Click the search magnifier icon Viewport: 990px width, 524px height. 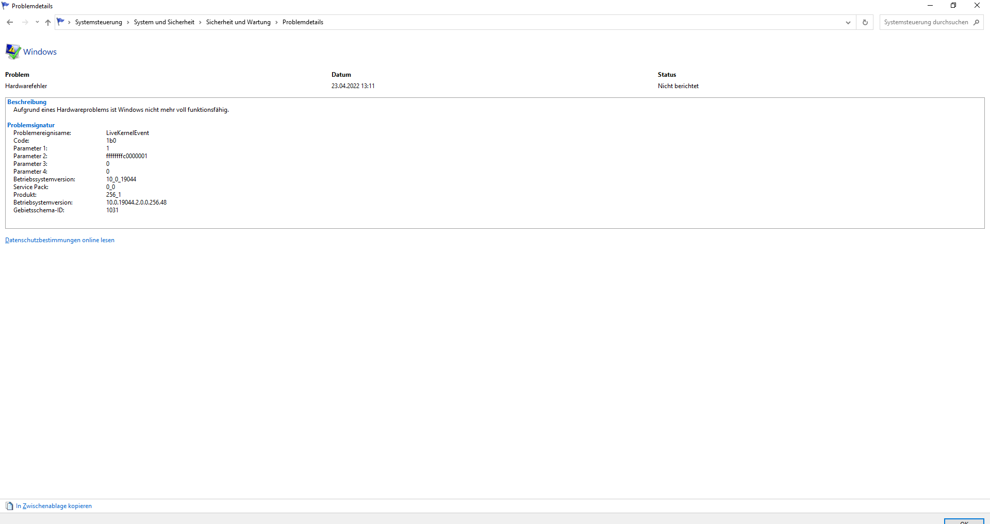click(x=976, y=22)
